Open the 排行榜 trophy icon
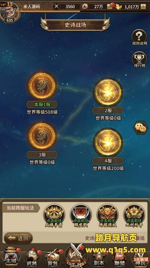The image size is (150, 268). 139,58
